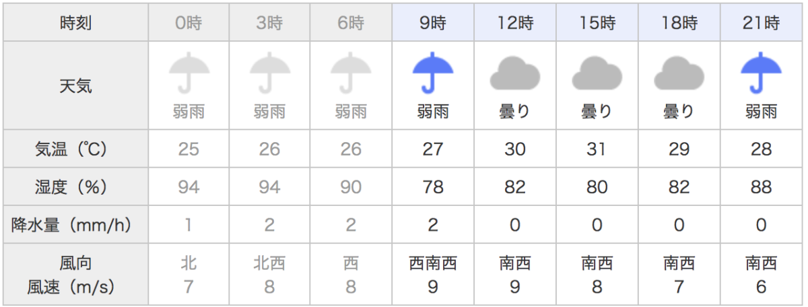The image size is (808, 307).
Task: Click the 気温（℃） row label
Action: pyautogui.click(x=76, y=149)
